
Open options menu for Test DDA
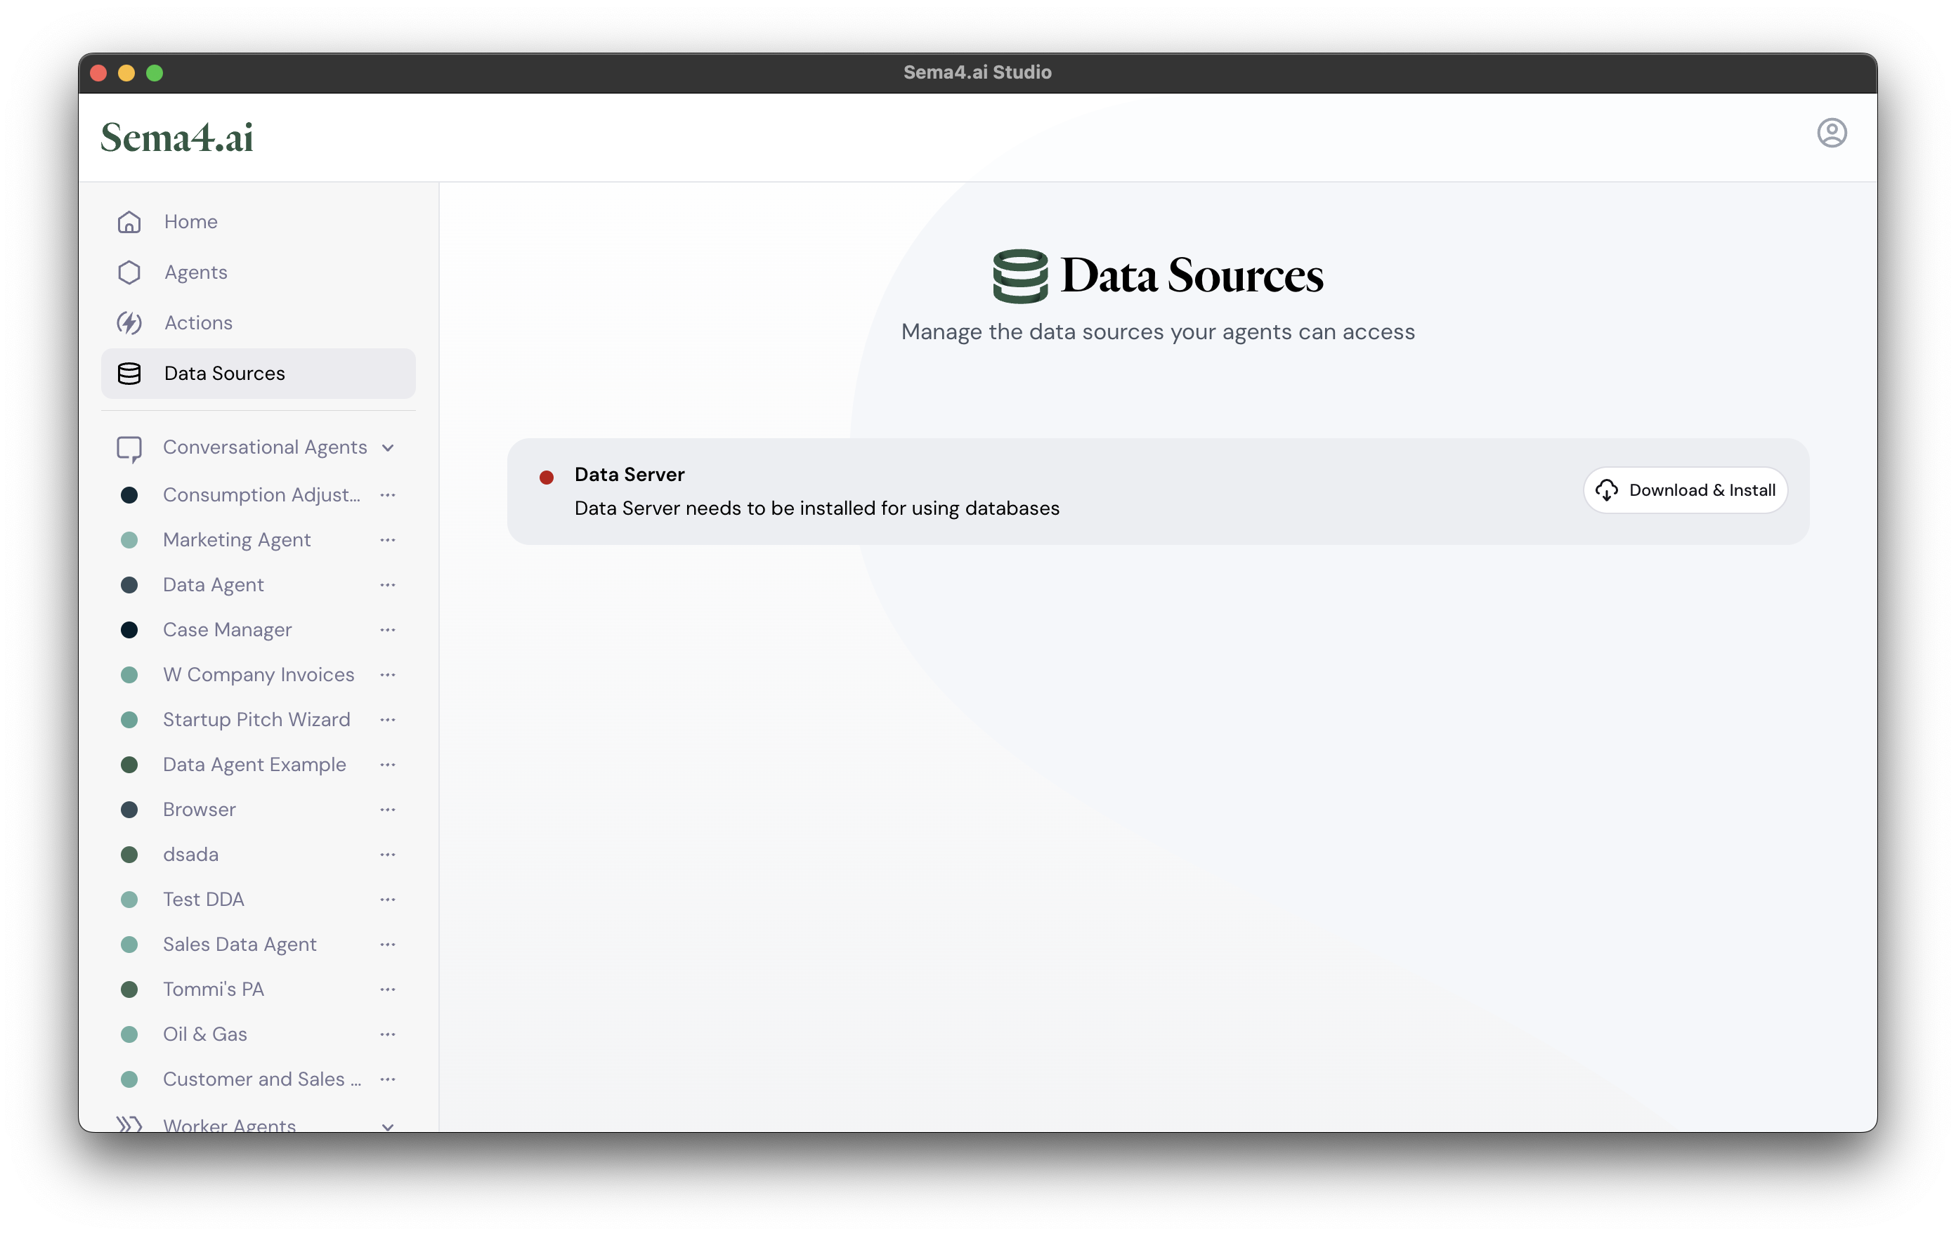pyautogui.click(x=387, y=899)
